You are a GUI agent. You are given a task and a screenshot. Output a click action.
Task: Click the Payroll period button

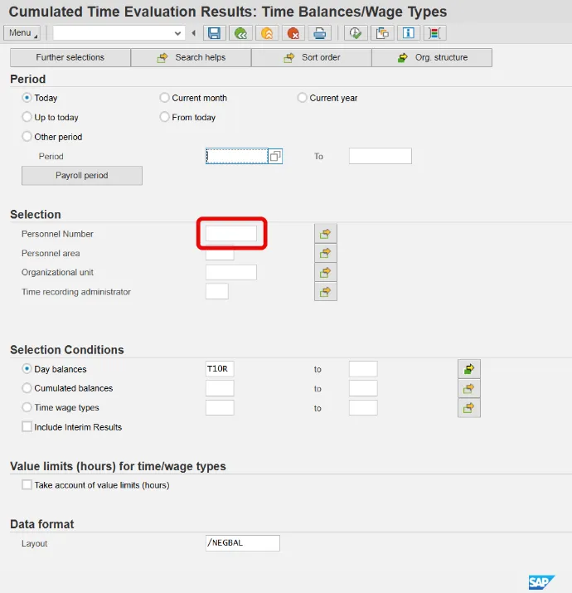[82, 176]
